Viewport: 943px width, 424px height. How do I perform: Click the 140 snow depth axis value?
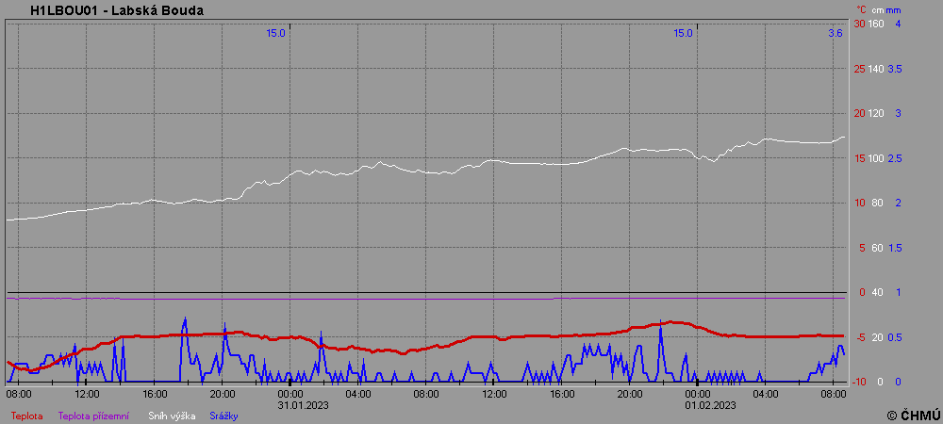tap(876, 69)
